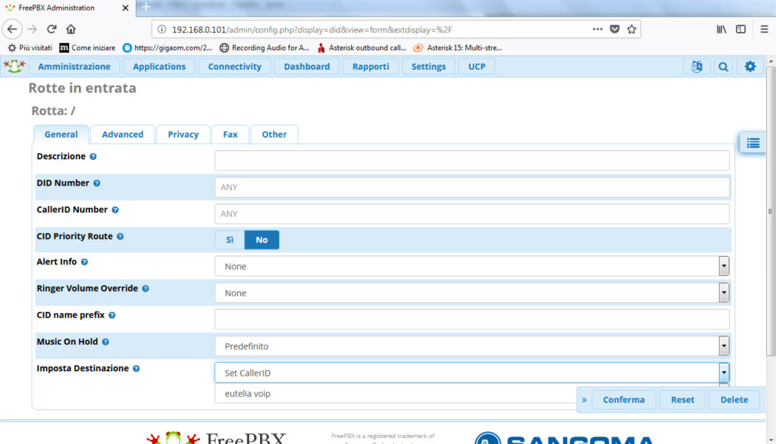
Task: Click the Delete button
Action: click(x=734, y=400)
